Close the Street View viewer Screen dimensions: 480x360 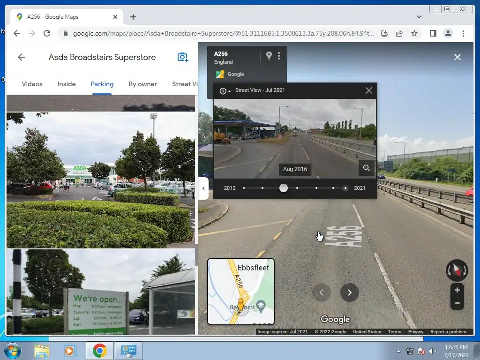coord(457,57)
